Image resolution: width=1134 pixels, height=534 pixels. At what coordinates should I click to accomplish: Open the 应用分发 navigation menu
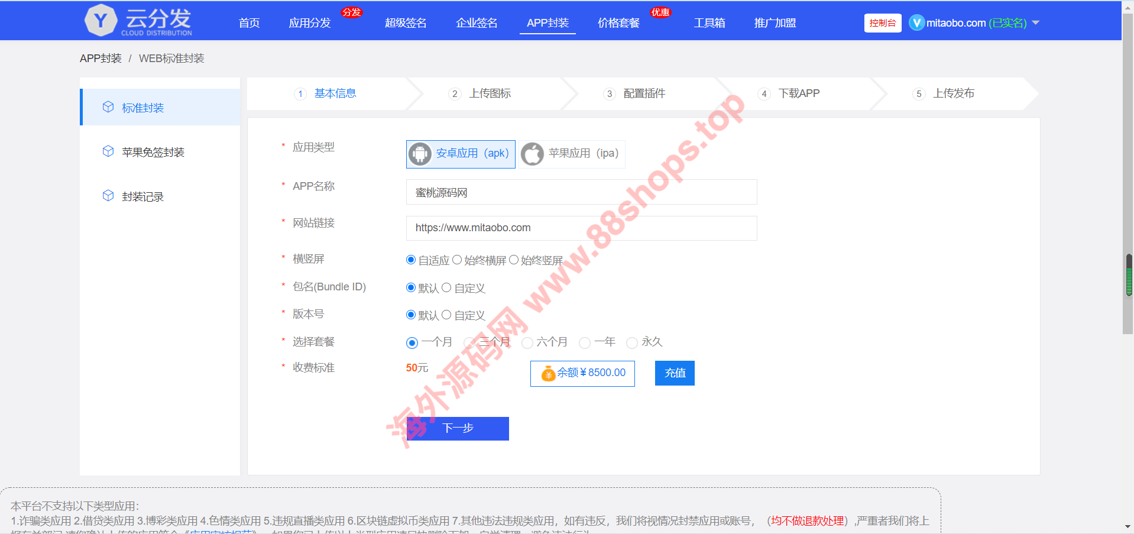[310, 23]
